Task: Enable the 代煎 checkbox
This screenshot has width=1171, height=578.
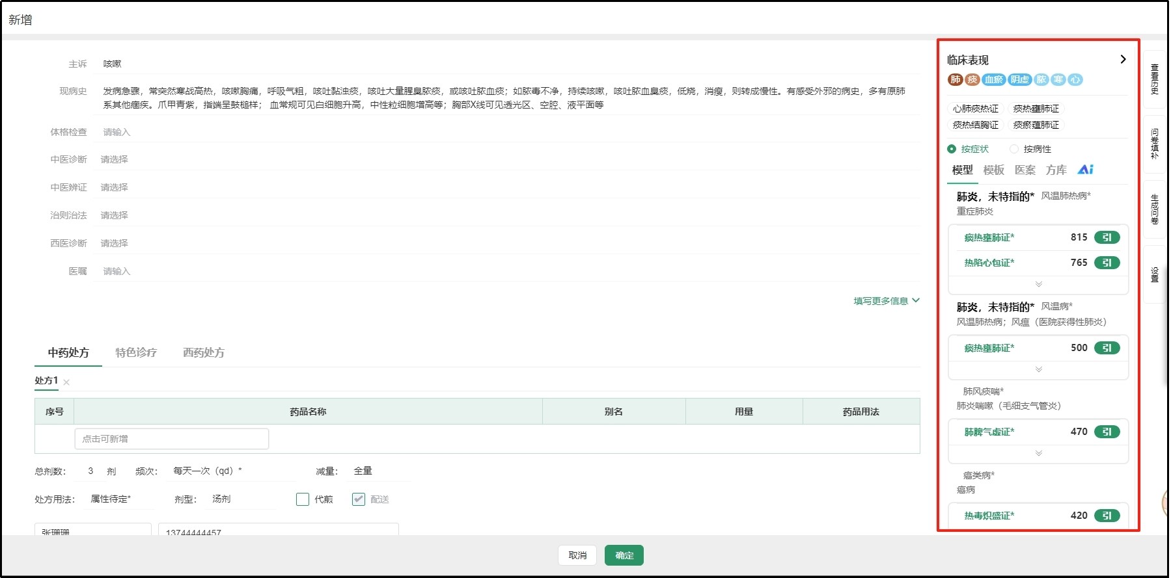Action: [303, 499]
